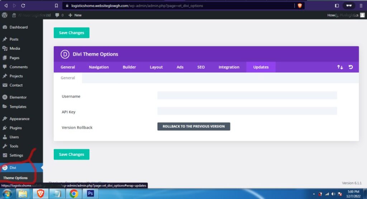The width and height of the screenshot is (367, 199).
Task: Click the browser reload icon
Action: (23, 6)
